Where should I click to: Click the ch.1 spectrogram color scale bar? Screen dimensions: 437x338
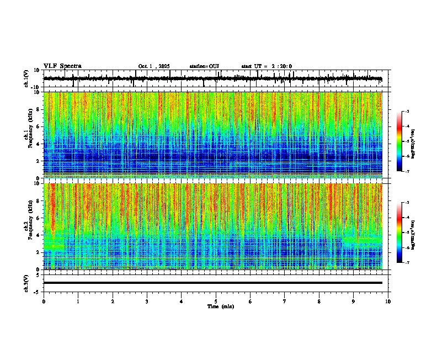(x=399, y=141)
